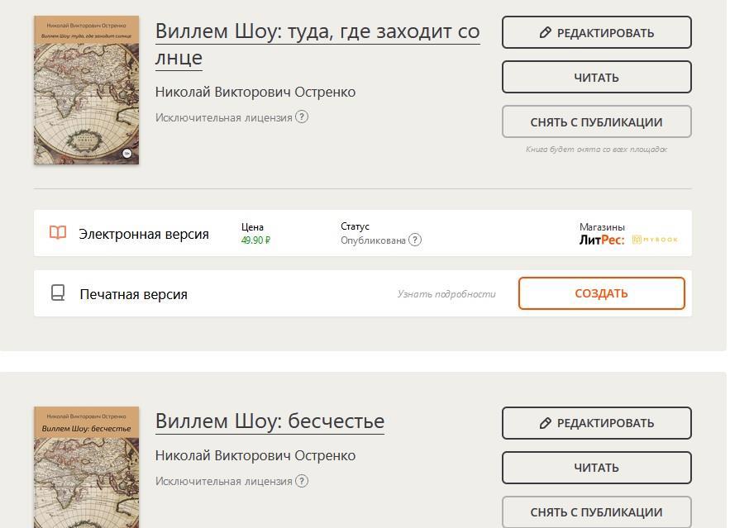Click the бесчестье book cover thumbnail

[x=86, y=467]
